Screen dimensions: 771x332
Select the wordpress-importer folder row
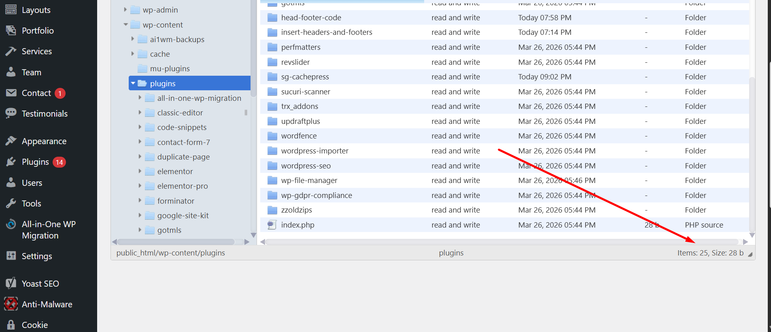coord(504,151)
